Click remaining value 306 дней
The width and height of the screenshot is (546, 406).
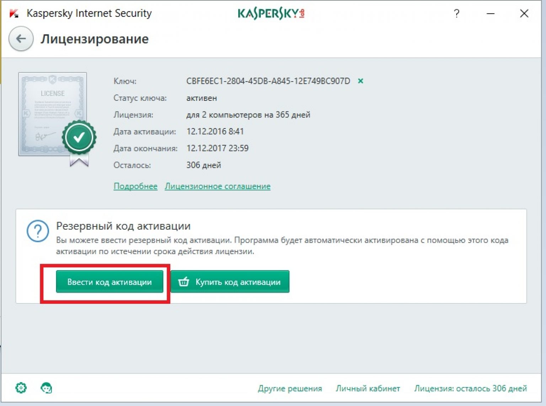pyautogui.click(x=204, y=165)
